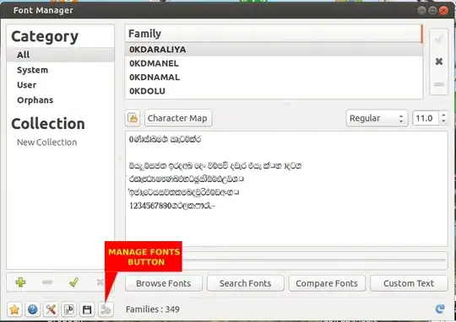456x322 pixels.
Task: Click the yellow star favorites icon
Action: coord(14,309)
